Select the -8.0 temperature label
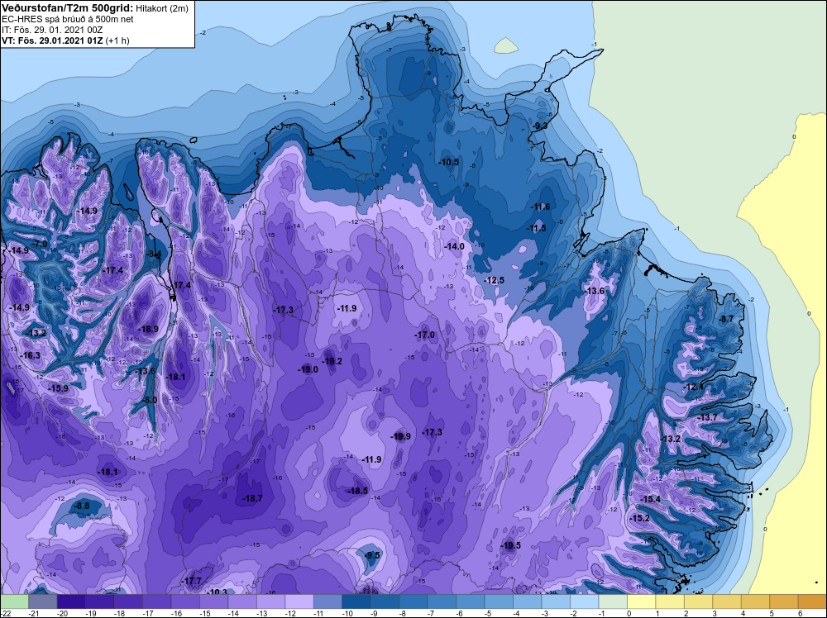Viewport: 827px width, 618px height. click(x=149, y=400)
